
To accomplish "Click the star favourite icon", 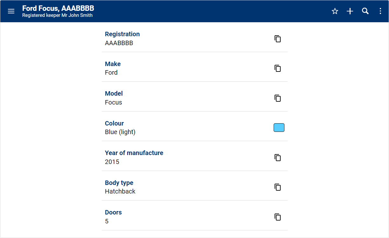I will (335, 11).
